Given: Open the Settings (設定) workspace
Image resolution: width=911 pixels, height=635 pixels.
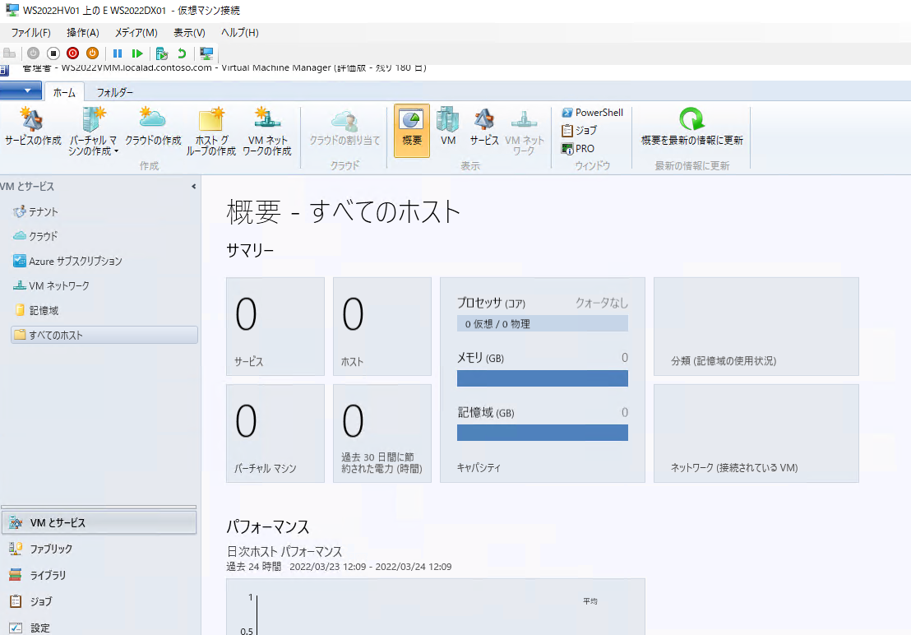Looking at the screenshot, I should coord(99,627).
